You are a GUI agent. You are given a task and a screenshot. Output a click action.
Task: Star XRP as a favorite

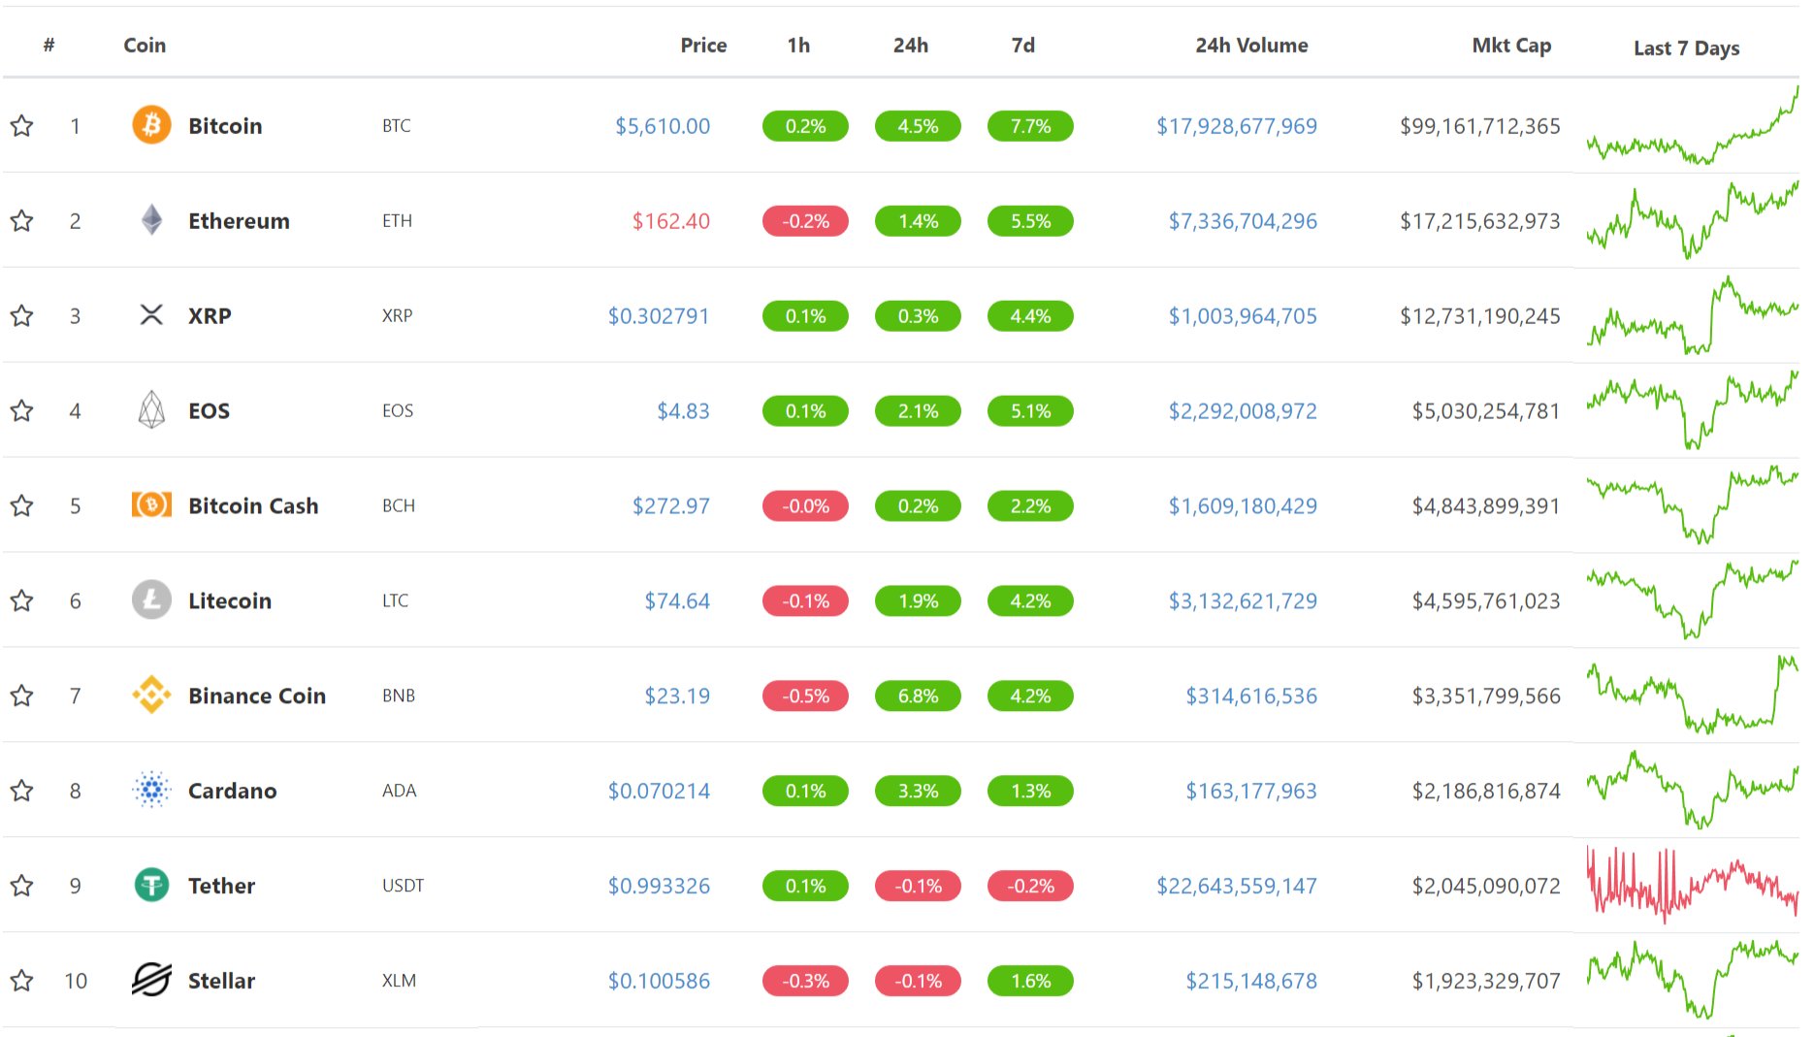[22, 315]
